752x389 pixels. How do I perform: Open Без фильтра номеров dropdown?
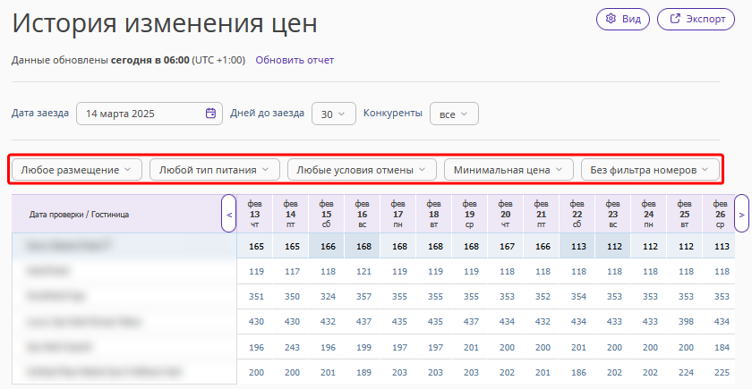point(650,170)
